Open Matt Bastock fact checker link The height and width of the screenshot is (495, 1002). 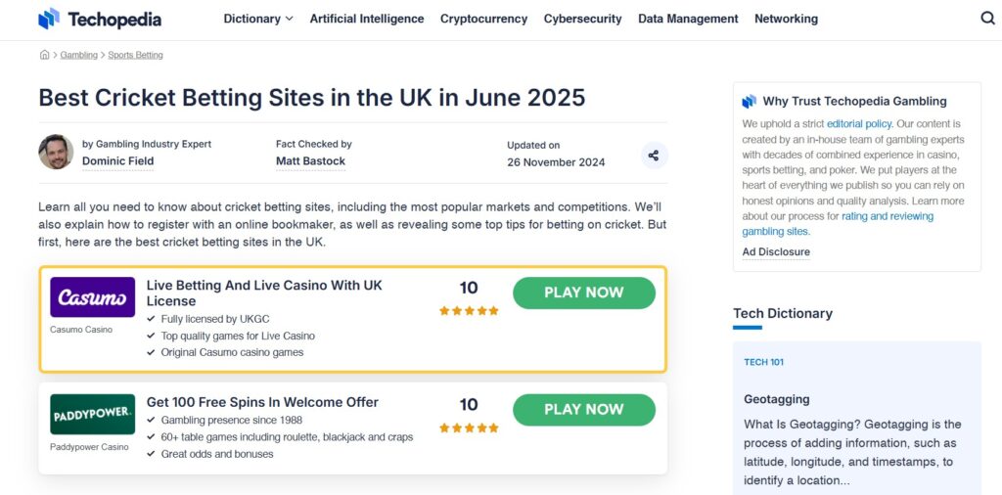310,161
